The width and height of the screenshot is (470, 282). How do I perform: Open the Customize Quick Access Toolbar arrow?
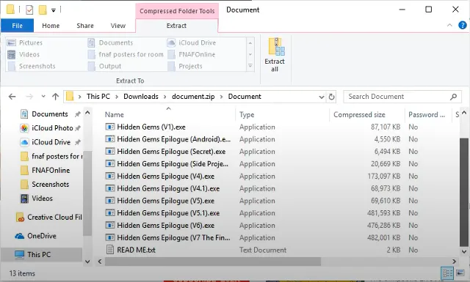click(x=54, y=10)
